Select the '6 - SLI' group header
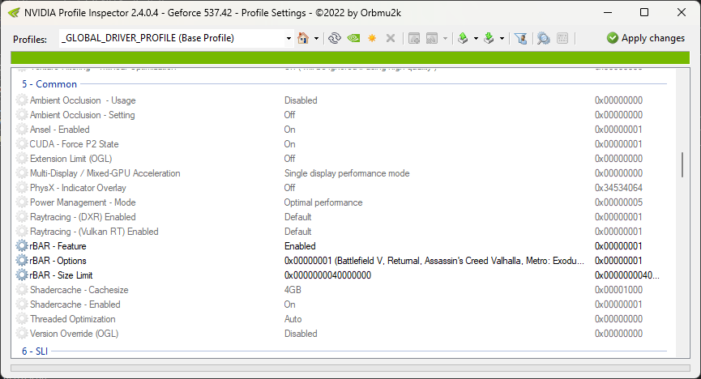 click(x=35, y=351)
